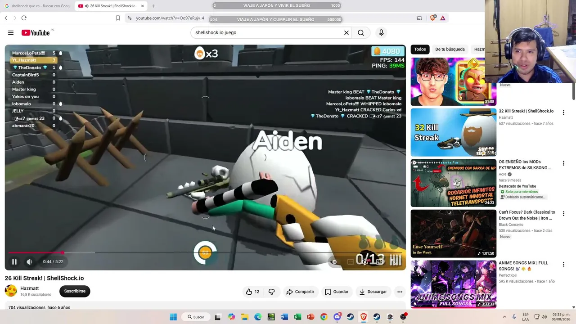Open Excel from the taskbar
This screenshot has width=576, height=324.
pyautogui.click(x=297, y=317)
